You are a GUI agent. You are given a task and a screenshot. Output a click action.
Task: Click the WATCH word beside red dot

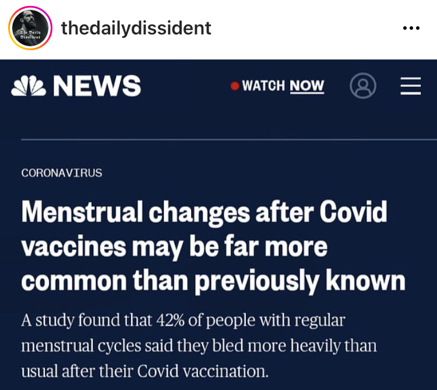click(x=263, y=86)
